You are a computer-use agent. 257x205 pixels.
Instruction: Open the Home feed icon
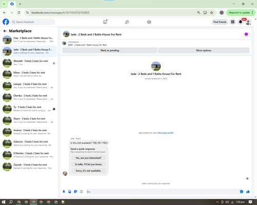pos(105,22)
